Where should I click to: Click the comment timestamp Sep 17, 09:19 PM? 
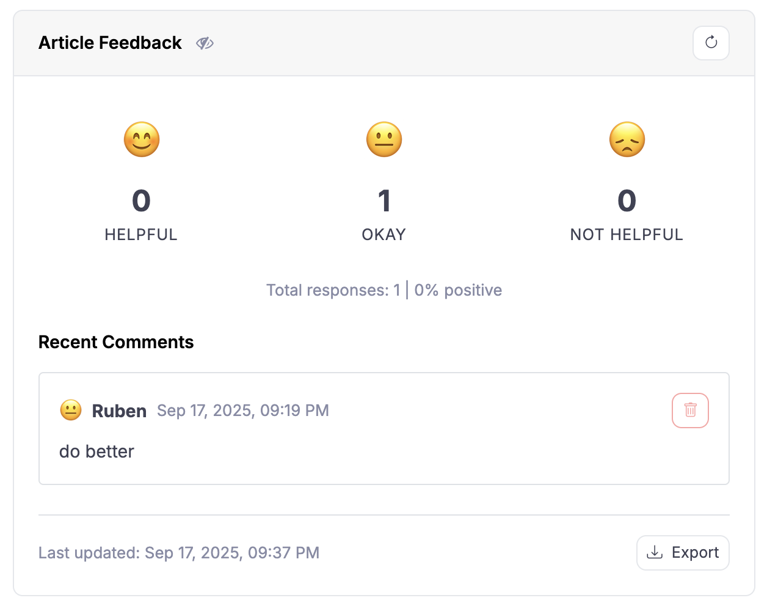(x=243, y=411)
